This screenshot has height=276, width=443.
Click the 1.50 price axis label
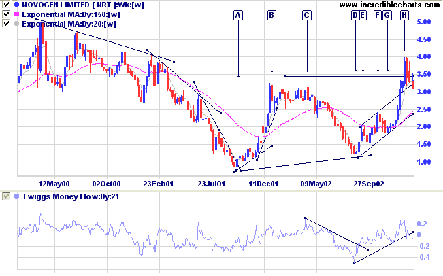[x=424, y=144]
